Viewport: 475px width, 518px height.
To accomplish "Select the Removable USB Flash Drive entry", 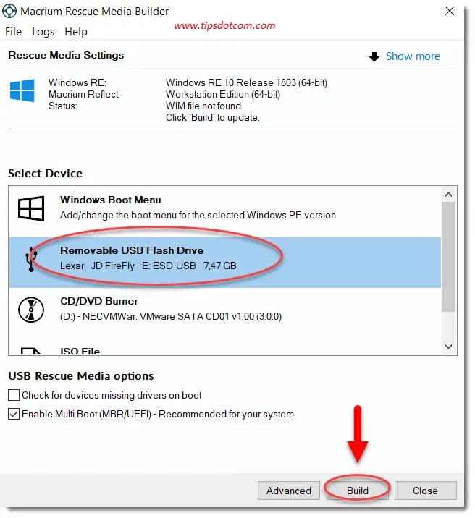I will click(x=224, y=258).
